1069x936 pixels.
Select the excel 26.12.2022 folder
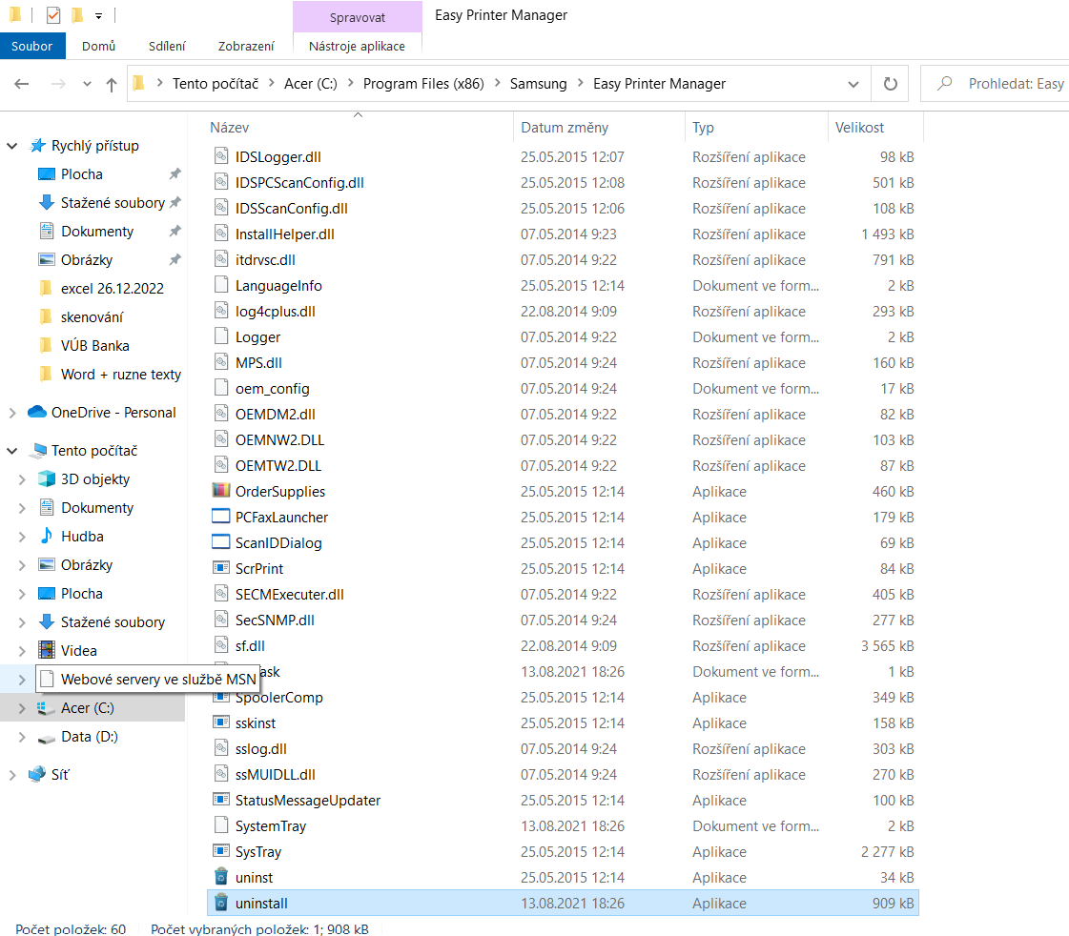coord(113,288)
